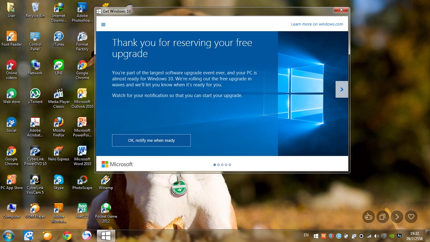430x242 pixels.
Task: Select the Skype desktop icon
Action: coord(59,182)
